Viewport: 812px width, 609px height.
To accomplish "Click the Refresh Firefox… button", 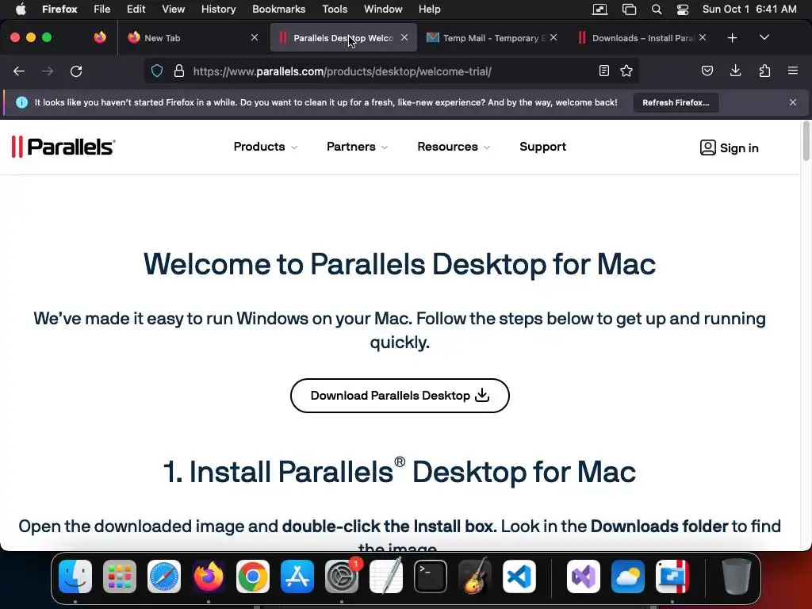I will [x=676, y=102].
